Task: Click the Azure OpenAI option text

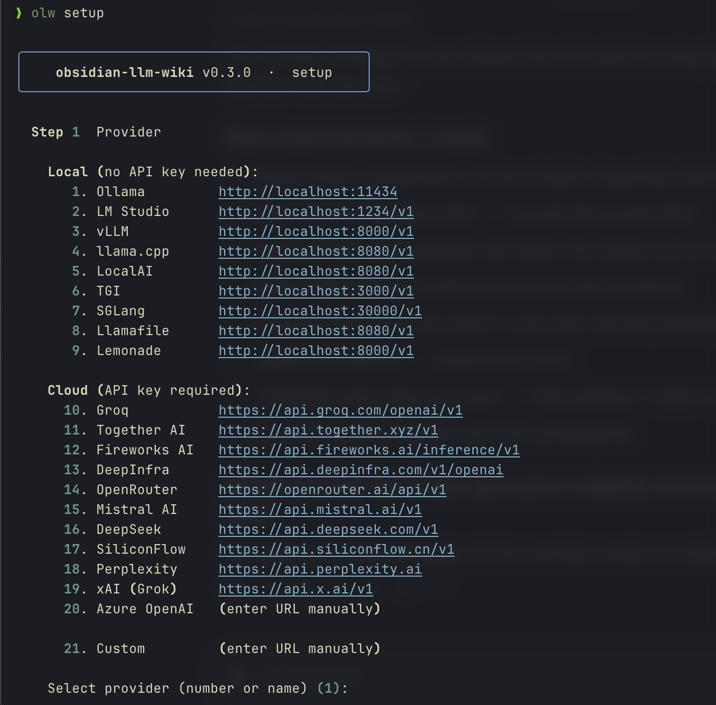Action: click(145, 609)
